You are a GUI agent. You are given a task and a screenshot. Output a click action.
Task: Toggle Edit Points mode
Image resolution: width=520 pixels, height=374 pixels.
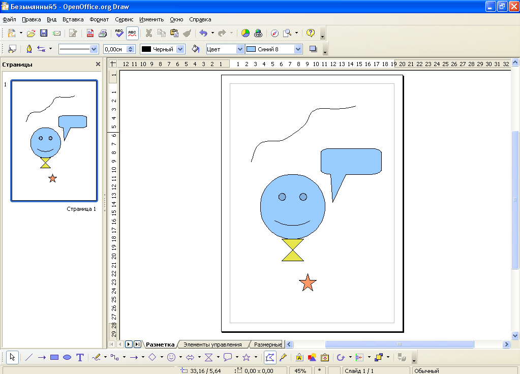click(x=270, y=358)
